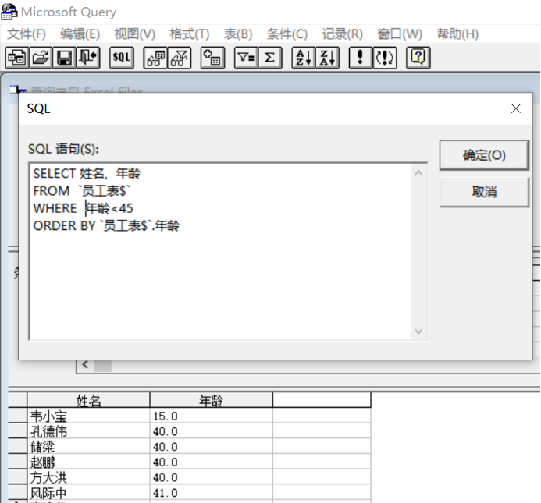Screen dimensions: 541x503
Task: Open the 帮助(H) menu
Action: [457, 34]
